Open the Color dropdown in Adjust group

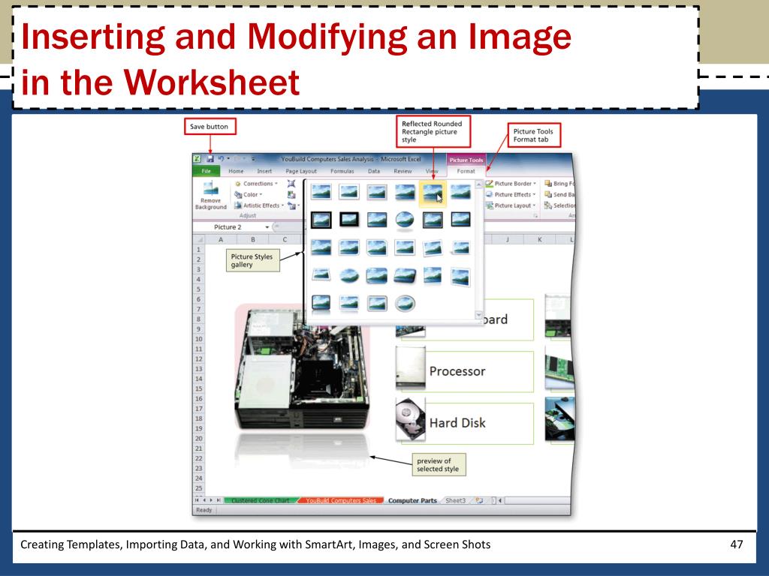pos(248,195)
